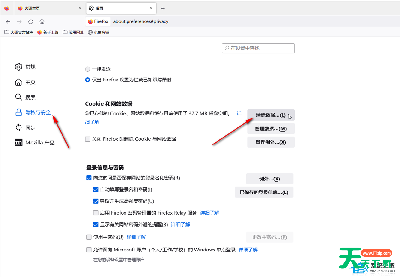Open 常用网址 bookmark folder
The image size is (400, 277).
tap(73, 32)
